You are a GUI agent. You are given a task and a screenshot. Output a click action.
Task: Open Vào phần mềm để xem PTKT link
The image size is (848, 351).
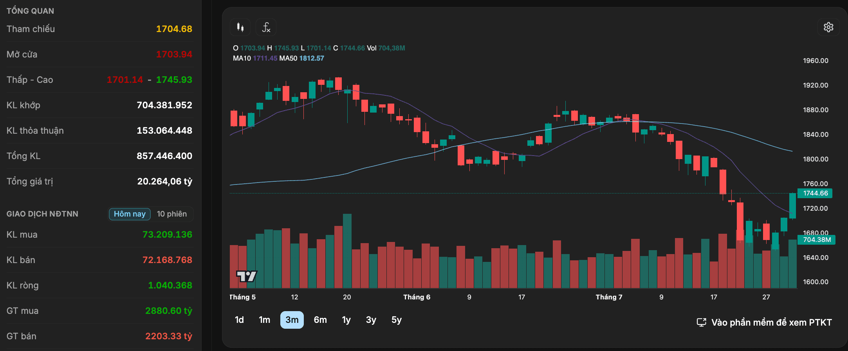(771, 322)
